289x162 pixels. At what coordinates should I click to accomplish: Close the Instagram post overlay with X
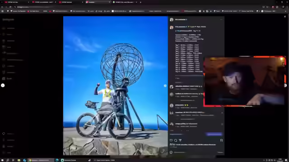285,17
